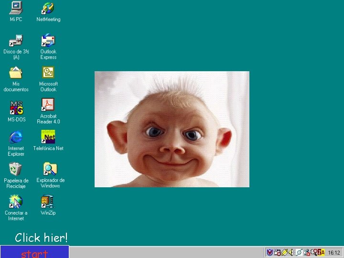The height and width of the screenshot is (258, 344).
Task: Select the Papelera de Reciclaje icon
Action: tap(15, 169)
